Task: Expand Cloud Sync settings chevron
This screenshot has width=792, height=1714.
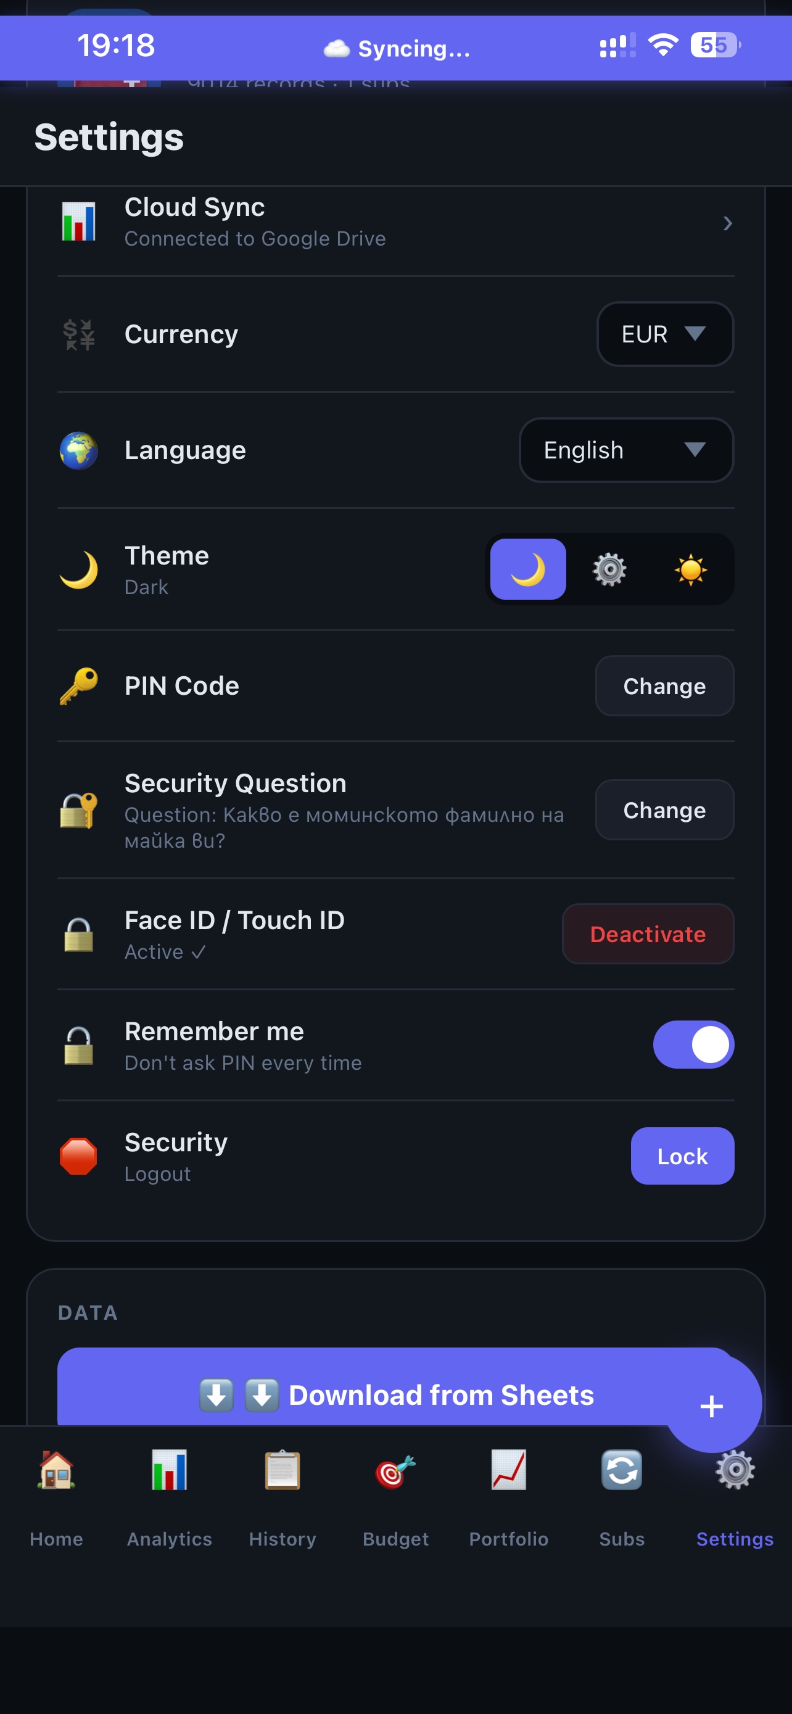Action: [x=727, y=223]
